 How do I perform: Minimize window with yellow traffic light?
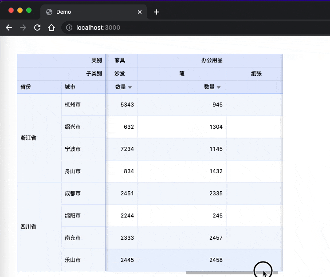pyautogui.click(x=20, y=10)
